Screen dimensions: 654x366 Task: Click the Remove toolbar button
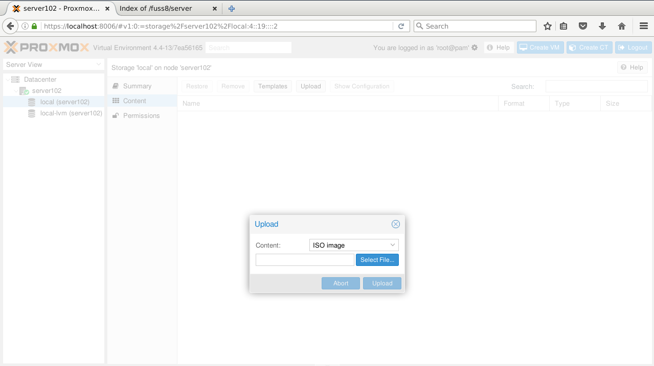[x=233, y=86]
